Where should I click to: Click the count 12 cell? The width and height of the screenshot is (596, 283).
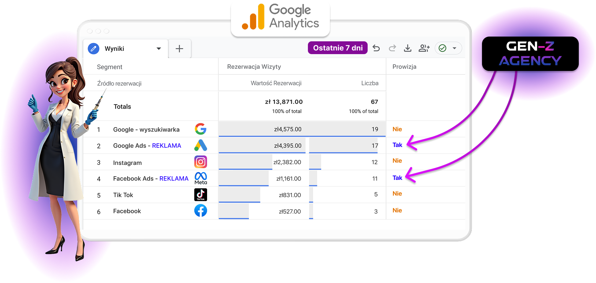(374, 162)
